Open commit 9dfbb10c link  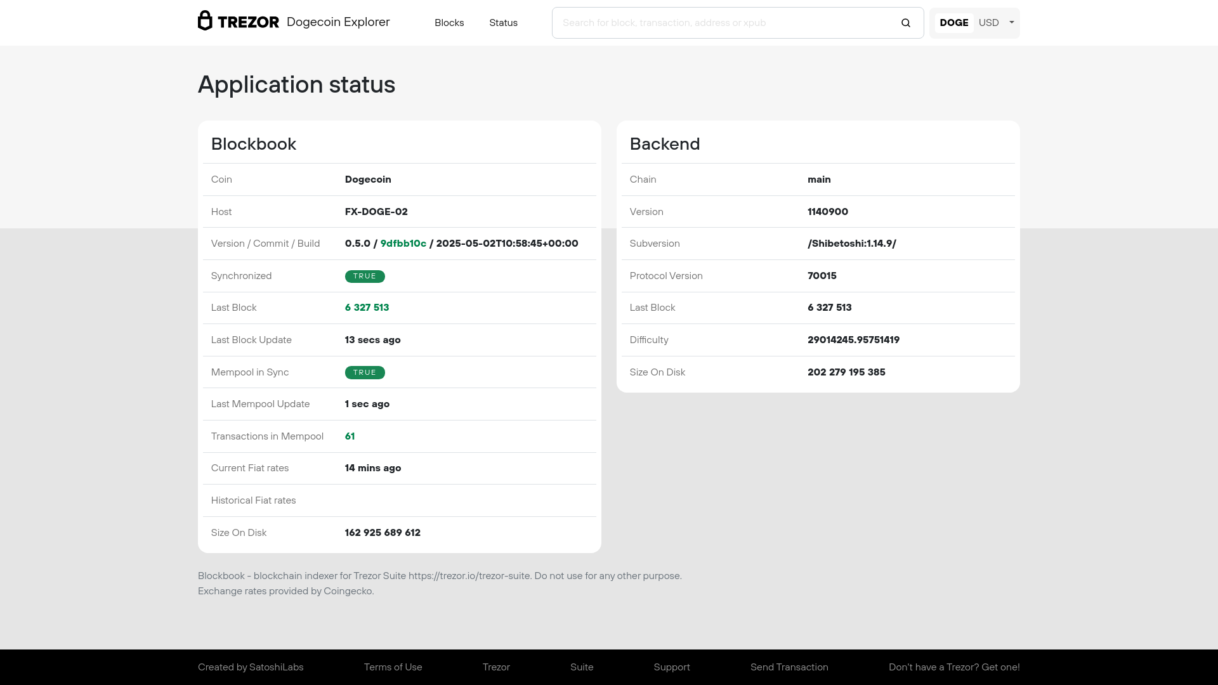(x=403, y=244)
